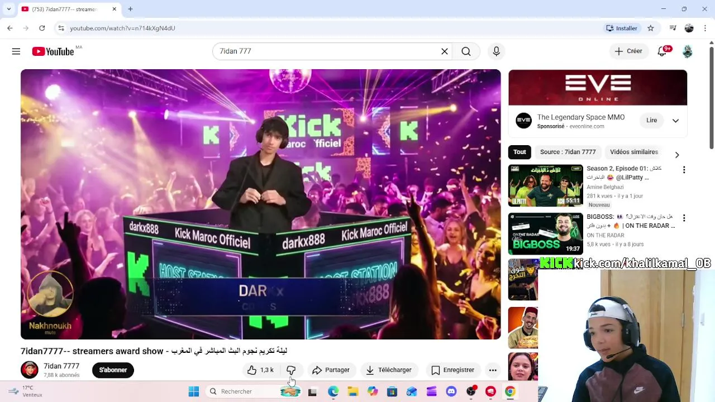Click the Lire button on the ad
The height and width of the screenshot is (402, 715).
[x=651, y=121]
